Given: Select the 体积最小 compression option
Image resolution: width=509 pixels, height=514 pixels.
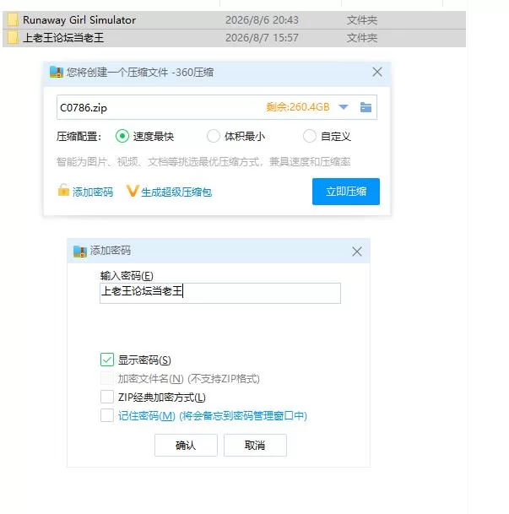Looking at the screenshot, I should click(214, 136).
